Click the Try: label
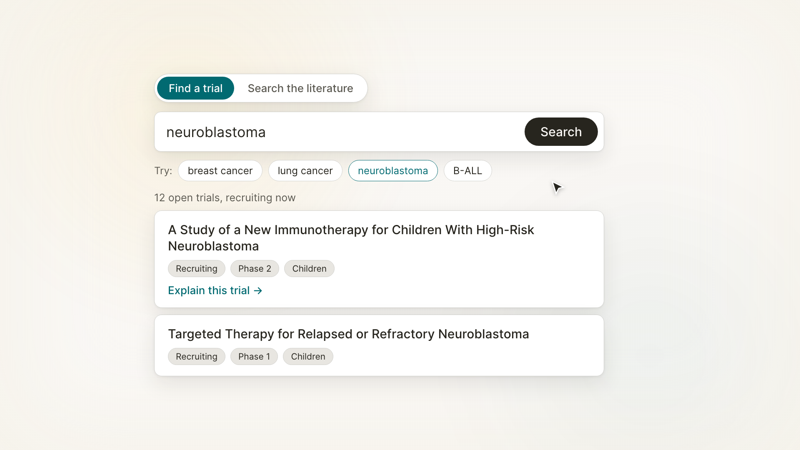Image resolution: width=800 pixels, height=450 pixels. pos(163,171)
